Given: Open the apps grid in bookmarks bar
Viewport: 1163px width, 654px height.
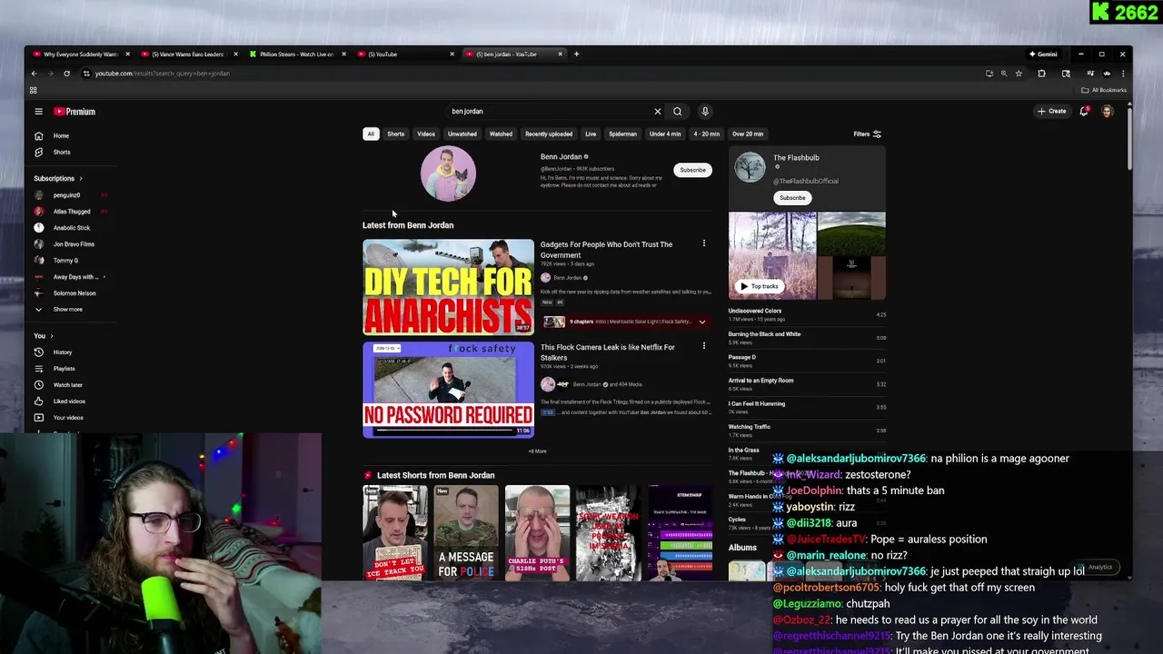Looking at the screenshot, I should pyautogui.click(x=34, y=90).
